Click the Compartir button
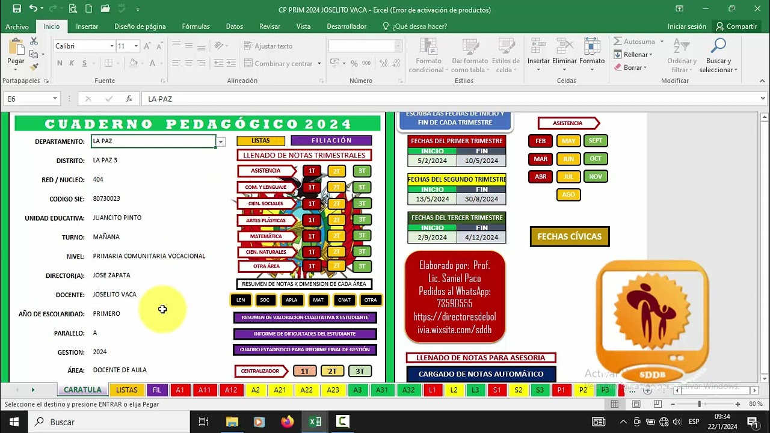 pyautogui.click(x=736, y=26)
